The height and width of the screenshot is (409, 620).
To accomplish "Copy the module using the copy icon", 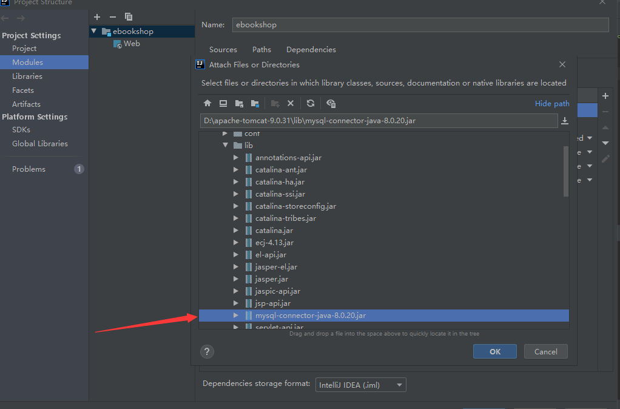I will [x=128, y=17].
